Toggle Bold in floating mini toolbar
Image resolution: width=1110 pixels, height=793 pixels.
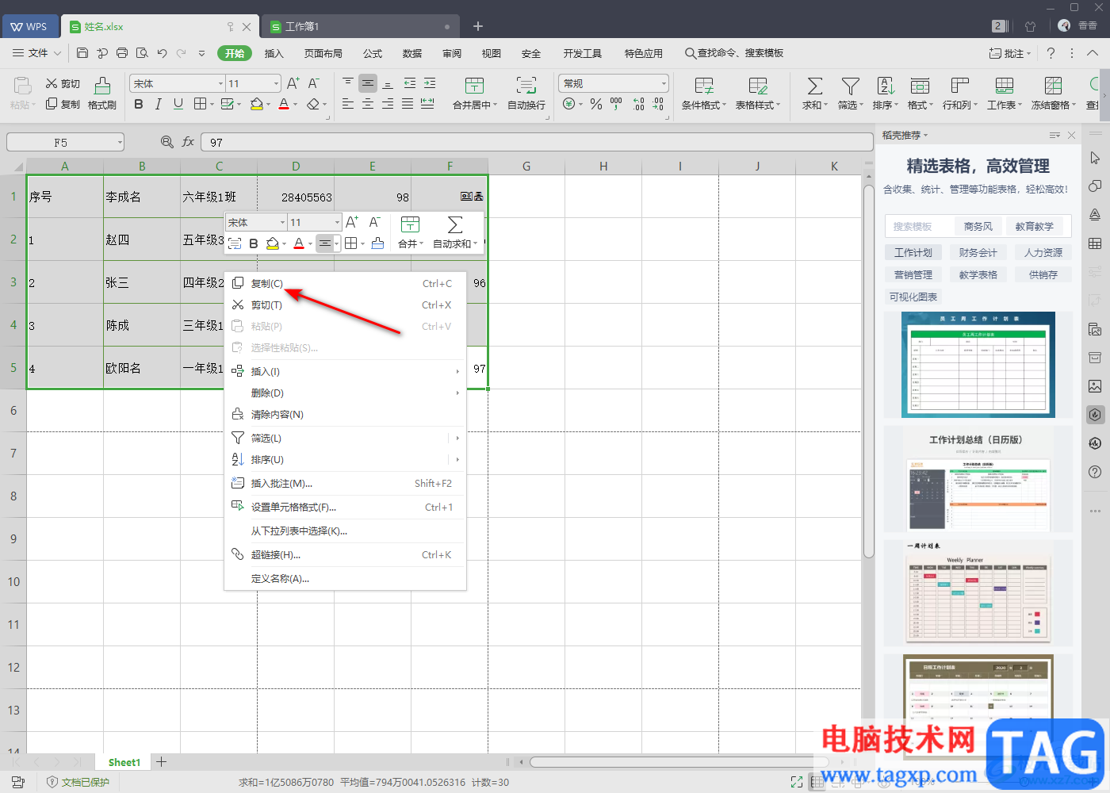click(x=254, y=243)
